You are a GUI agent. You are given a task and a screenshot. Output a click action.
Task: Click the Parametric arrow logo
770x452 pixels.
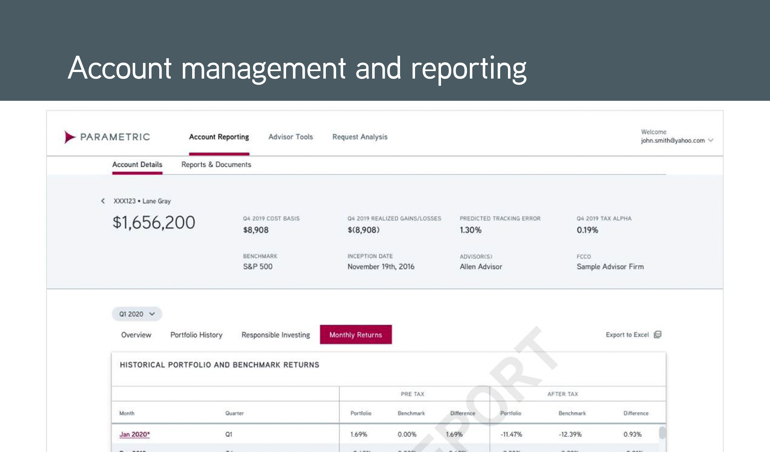69,137
